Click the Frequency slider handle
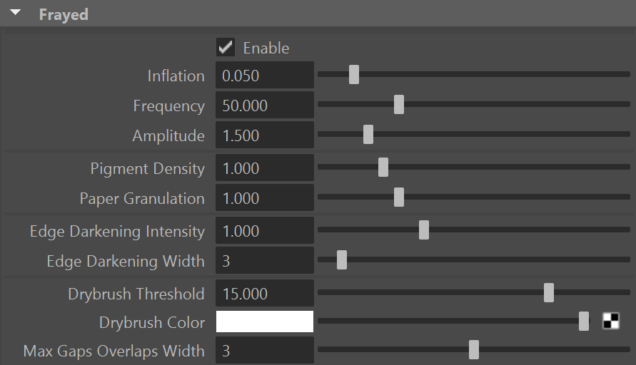636x365 pixels. coord(399,105)
